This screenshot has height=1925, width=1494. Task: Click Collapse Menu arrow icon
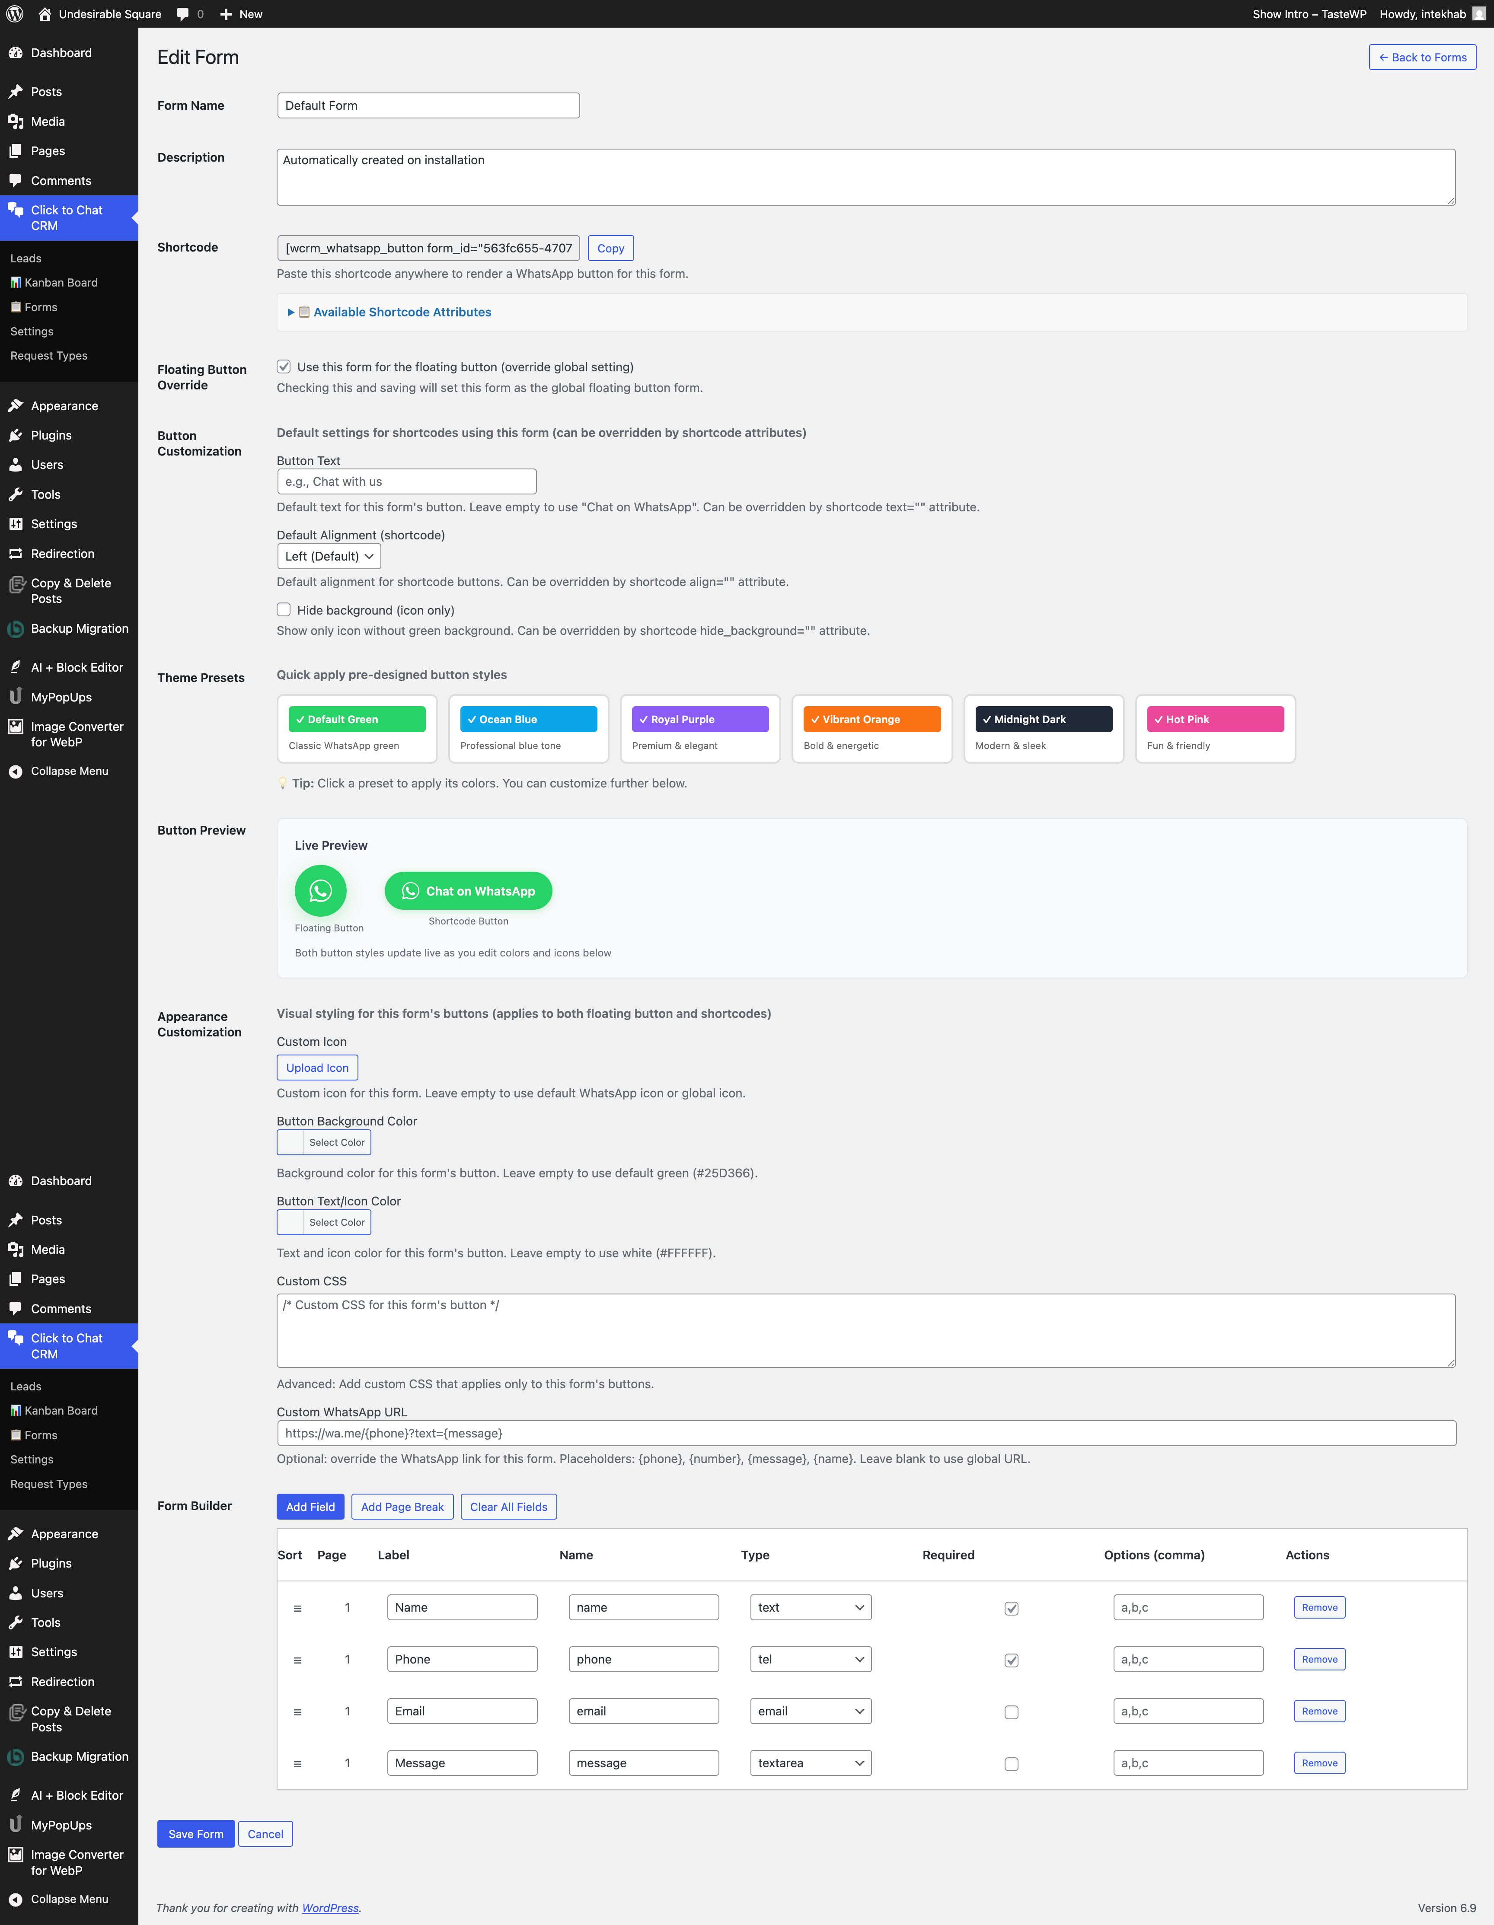point(15,771)
